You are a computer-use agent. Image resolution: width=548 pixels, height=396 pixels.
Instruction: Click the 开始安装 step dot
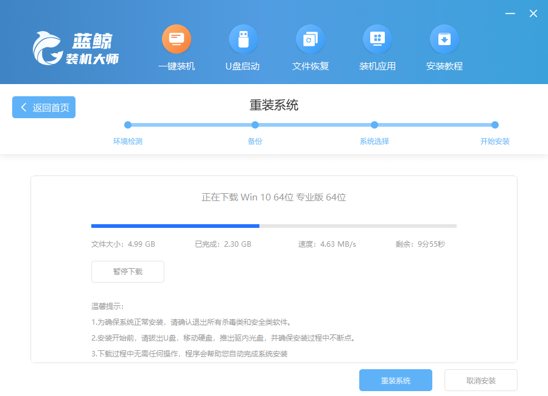click(495, 125)
